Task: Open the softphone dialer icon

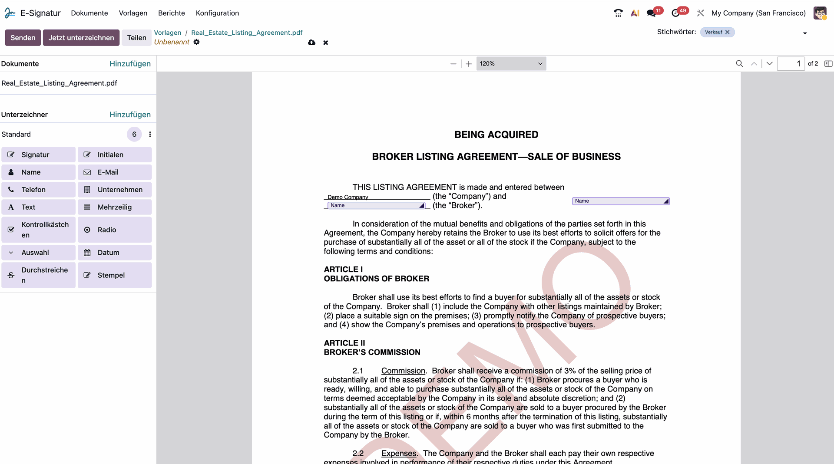Action: point(618,13)
